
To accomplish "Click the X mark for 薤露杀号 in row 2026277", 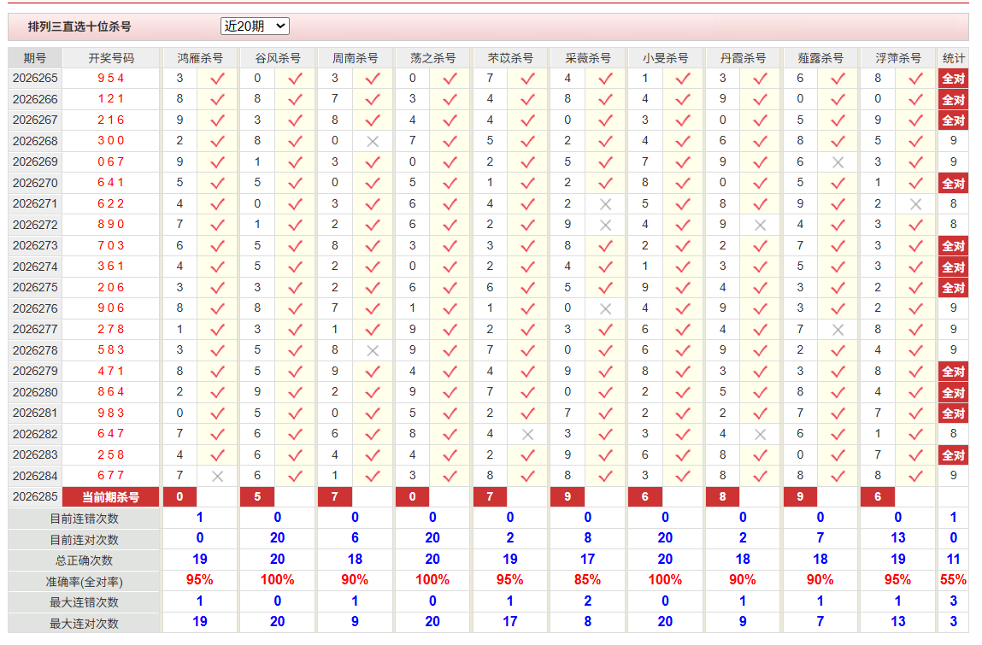I will click(x=838, y=330).
